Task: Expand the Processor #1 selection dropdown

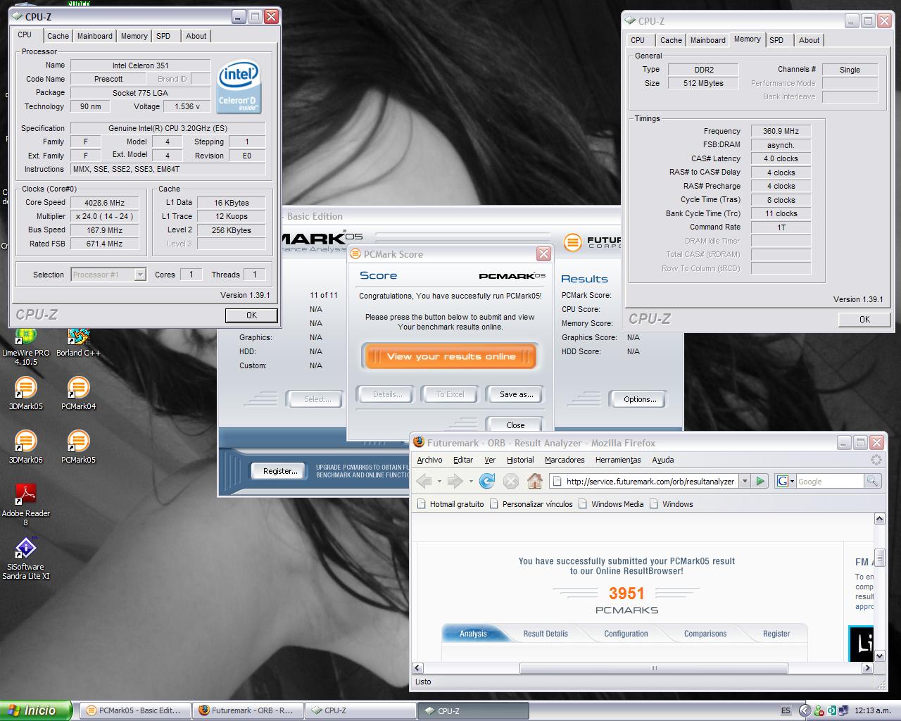Action: [140, 275]
